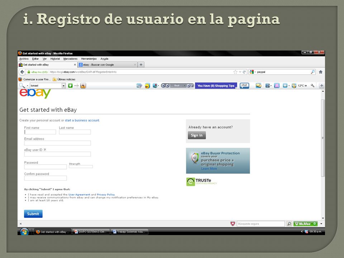Click the page vertical scrollbar
This screenshot has height=258, width=344.
coord(323,138)
